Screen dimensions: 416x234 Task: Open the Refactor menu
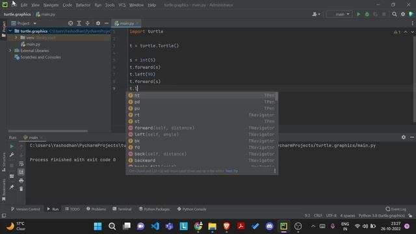click(83, 5)
